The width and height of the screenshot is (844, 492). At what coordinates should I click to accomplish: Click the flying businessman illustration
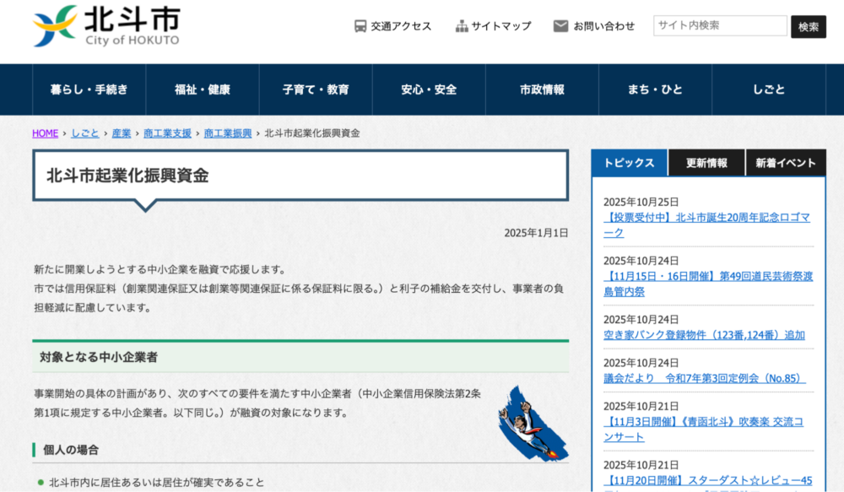(x=532, y=424)
